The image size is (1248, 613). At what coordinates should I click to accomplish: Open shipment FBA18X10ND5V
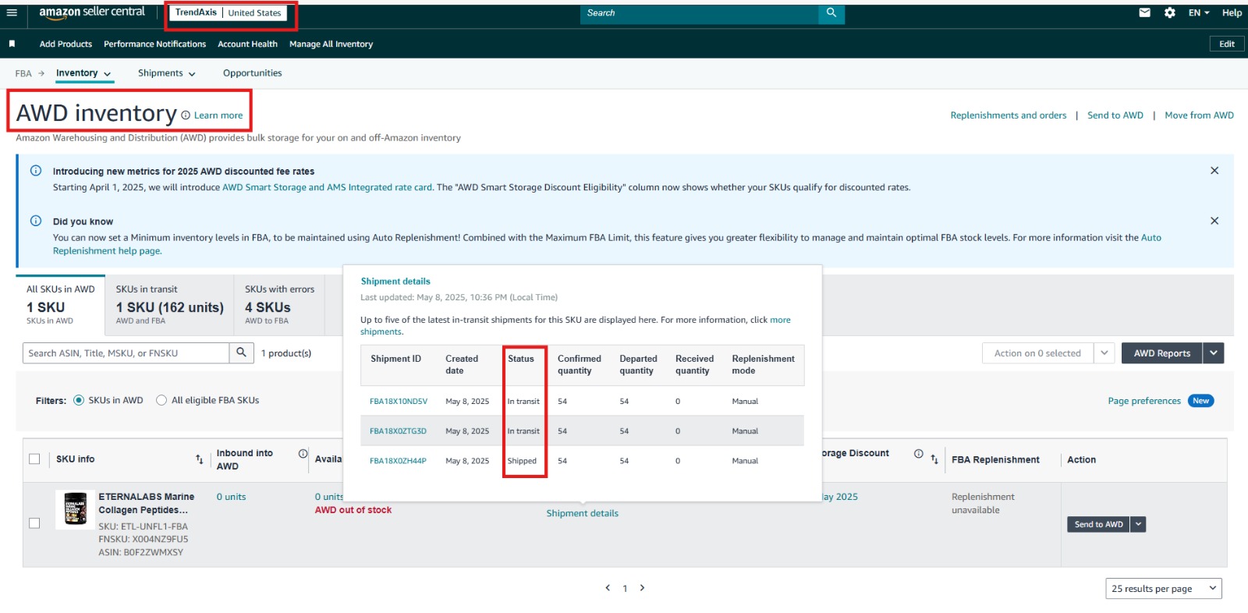[x=399, y=402]
